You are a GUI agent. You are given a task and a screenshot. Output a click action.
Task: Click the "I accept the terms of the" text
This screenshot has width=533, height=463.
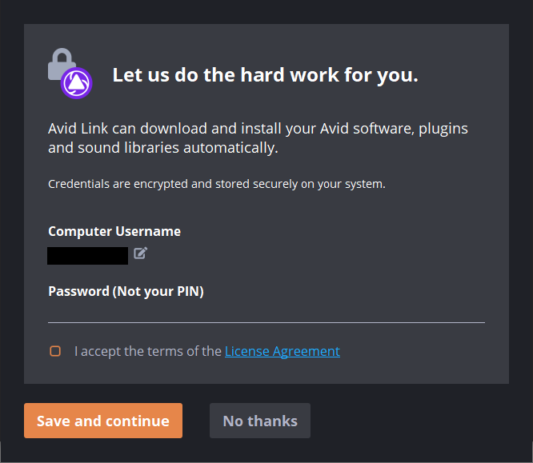148,351
